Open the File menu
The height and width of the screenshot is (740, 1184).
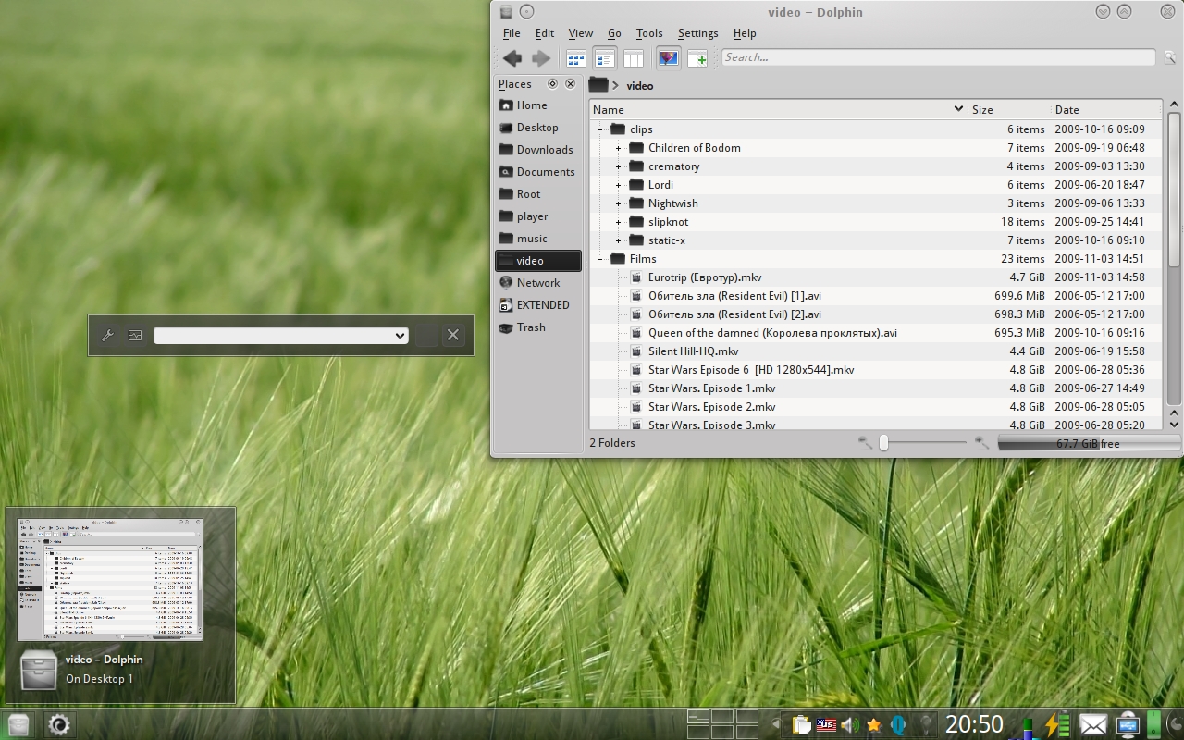coord(512,33)
